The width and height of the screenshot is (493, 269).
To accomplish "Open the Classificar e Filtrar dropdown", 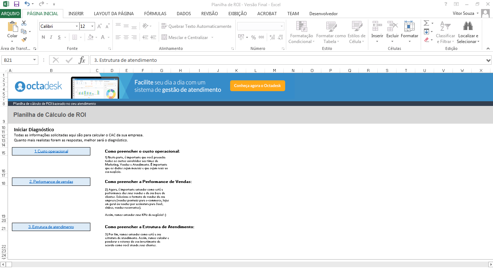I will point(445,32).
